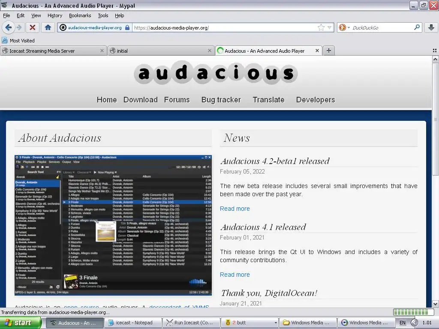This screenshot has height=329, width=439.
Task: Visit the Forums link
Action: click(177, 99)
